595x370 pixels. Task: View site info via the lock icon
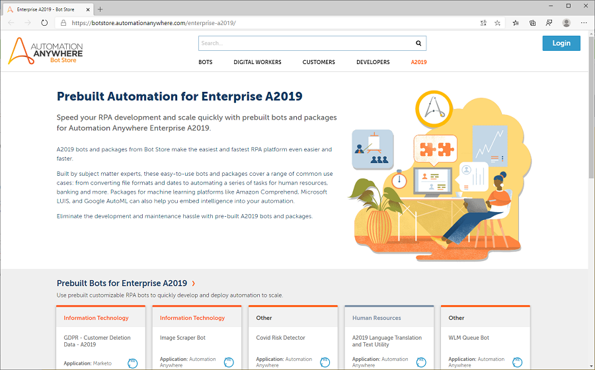(63, 22)
